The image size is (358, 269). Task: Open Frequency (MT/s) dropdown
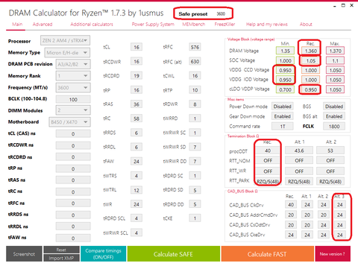[x=73, y=87]
